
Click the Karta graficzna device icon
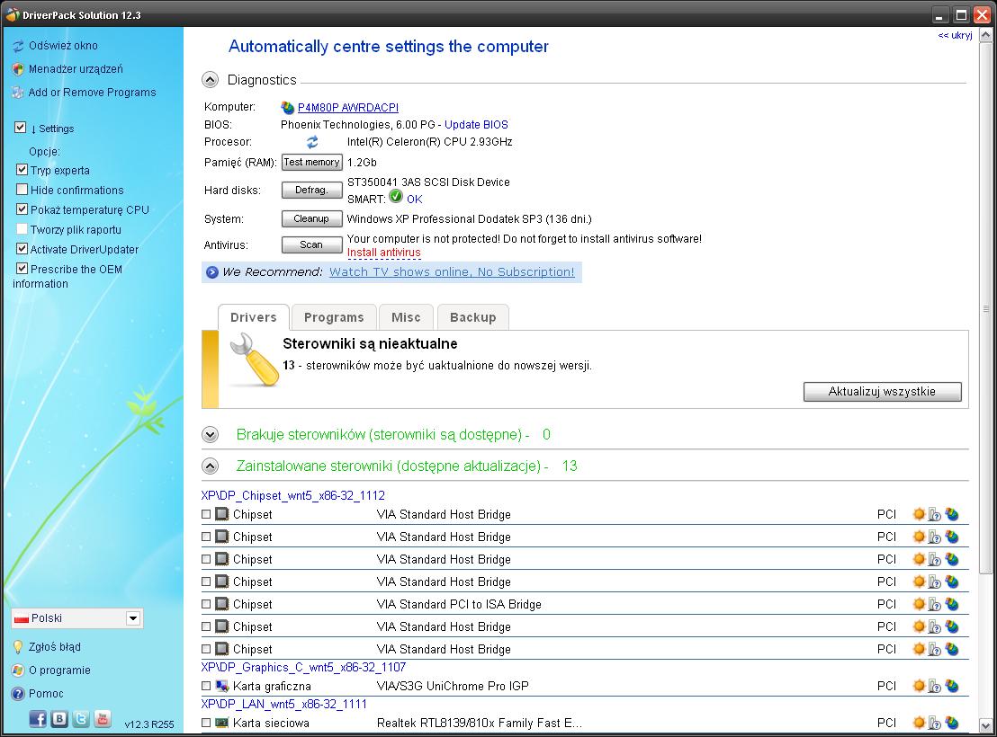(222, 686)
